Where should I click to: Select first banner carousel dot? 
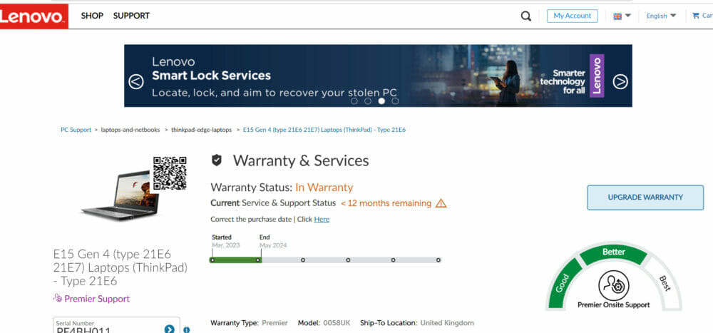coord(354,101)
